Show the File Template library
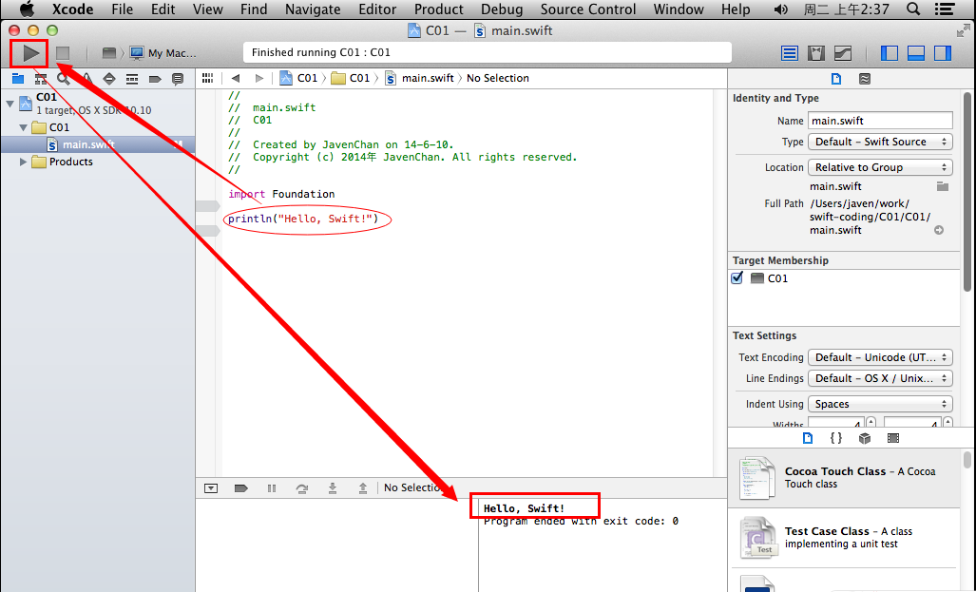 [808, 438]
